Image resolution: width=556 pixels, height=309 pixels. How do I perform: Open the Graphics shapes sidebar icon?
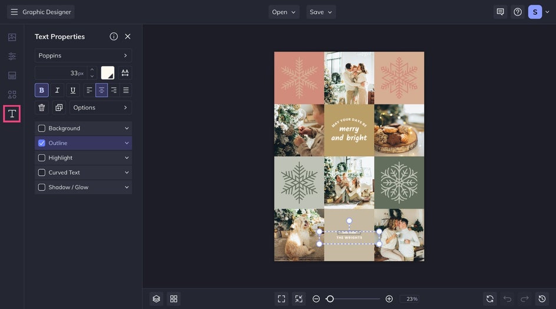pos(12,95)
